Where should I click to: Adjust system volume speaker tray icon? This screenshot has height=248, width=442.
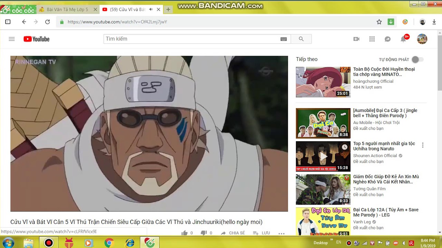pyautogui.click(x=403, y=243)
